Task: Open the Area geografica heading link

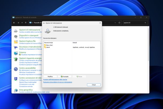Action: pyautogui.click(x=26, y=90)
